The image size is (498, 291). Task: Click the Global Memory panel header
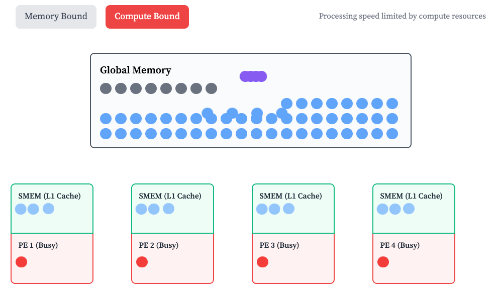click(x=136, y=70)
